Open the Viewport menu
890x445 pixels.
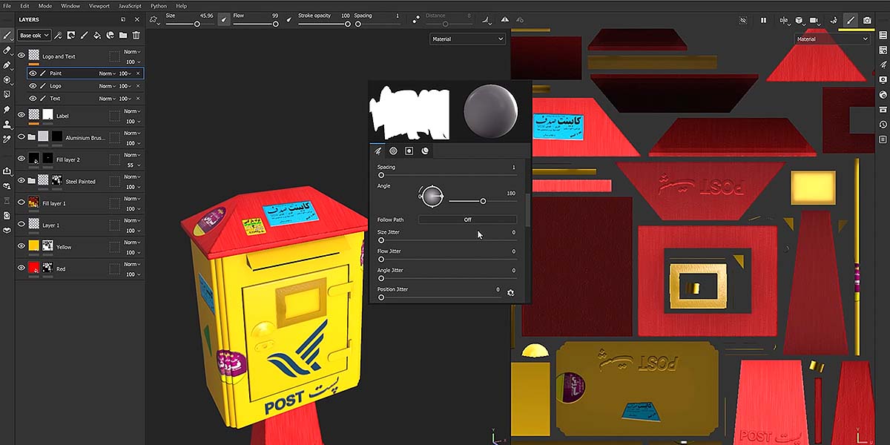99,6
